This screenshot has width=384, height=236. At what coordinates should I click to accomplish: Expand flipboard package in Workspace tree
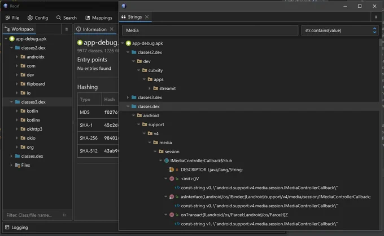pos(16,84)
